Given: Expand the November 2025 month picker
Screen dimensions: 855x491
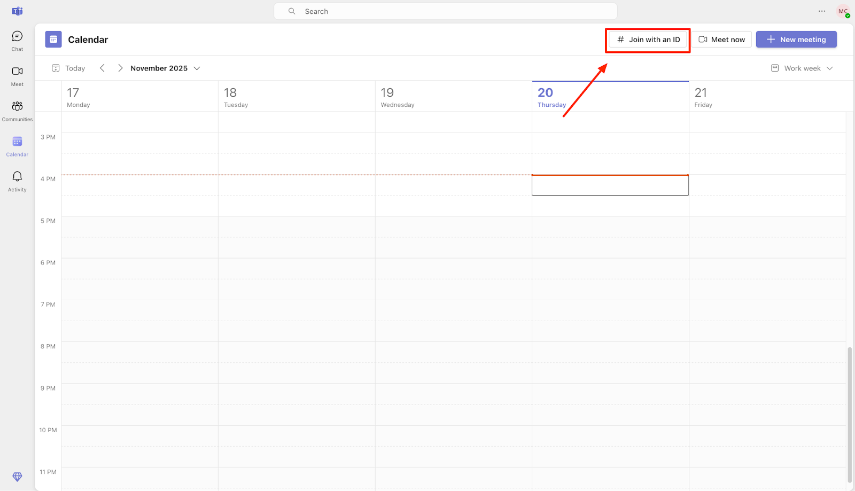Looking at the screenshot, I should pos(165,68).
